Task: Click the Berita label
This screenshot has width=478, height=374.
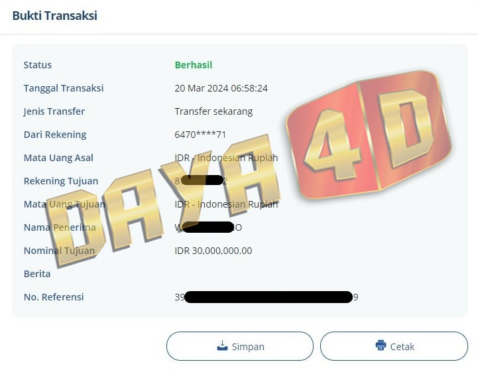Action: tap(37, 274)
